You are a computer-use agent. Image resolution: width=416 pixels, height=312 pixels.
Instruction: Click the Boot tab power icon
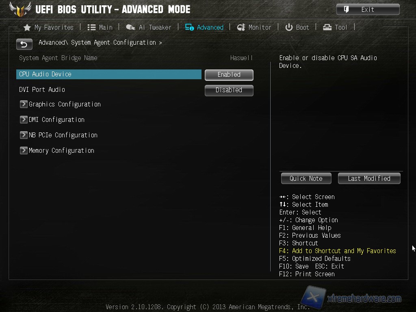(x=289, y=27)
